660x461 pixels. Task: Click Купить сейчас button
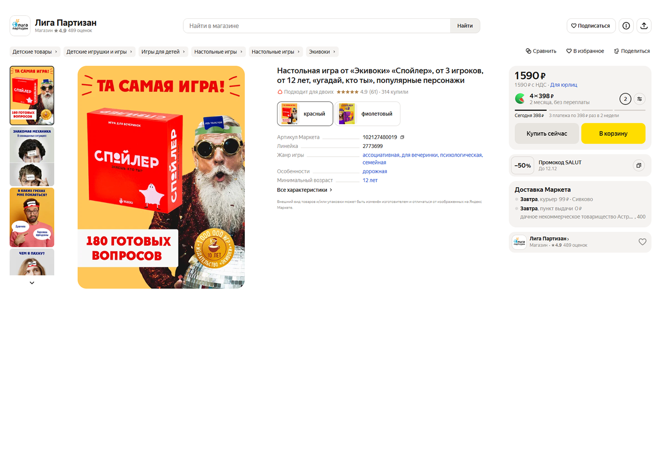tap(547, 133)
